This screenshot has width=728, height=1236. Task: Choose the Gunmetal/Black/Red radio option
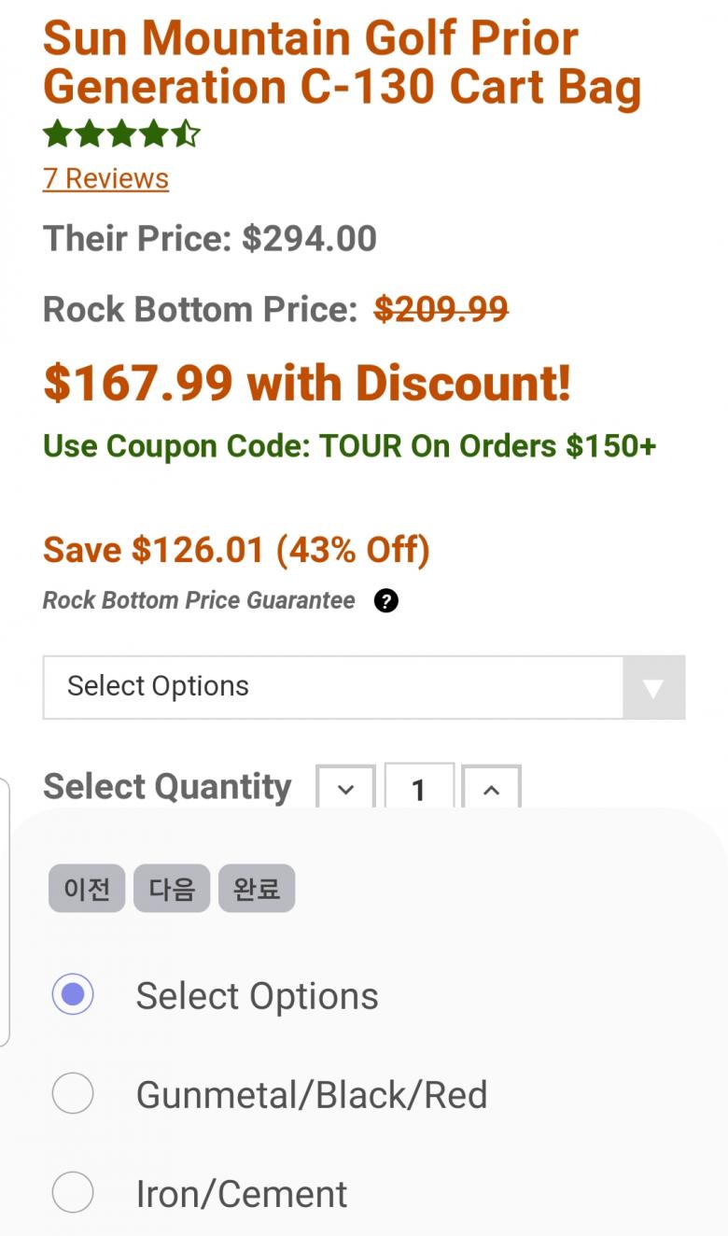tap(73, 1093)
